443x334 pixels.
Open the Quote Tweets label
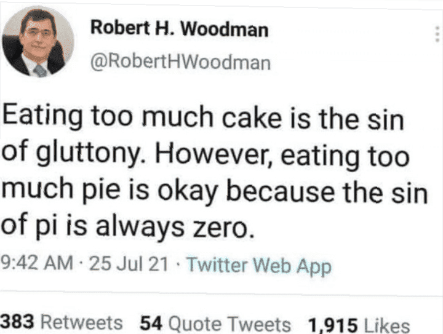(x=229, y=324)
